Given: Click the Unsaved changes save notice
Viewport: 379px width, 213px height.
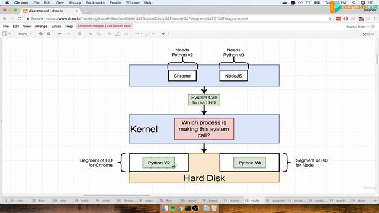Looking at the screenshot, I should (105, 26).
